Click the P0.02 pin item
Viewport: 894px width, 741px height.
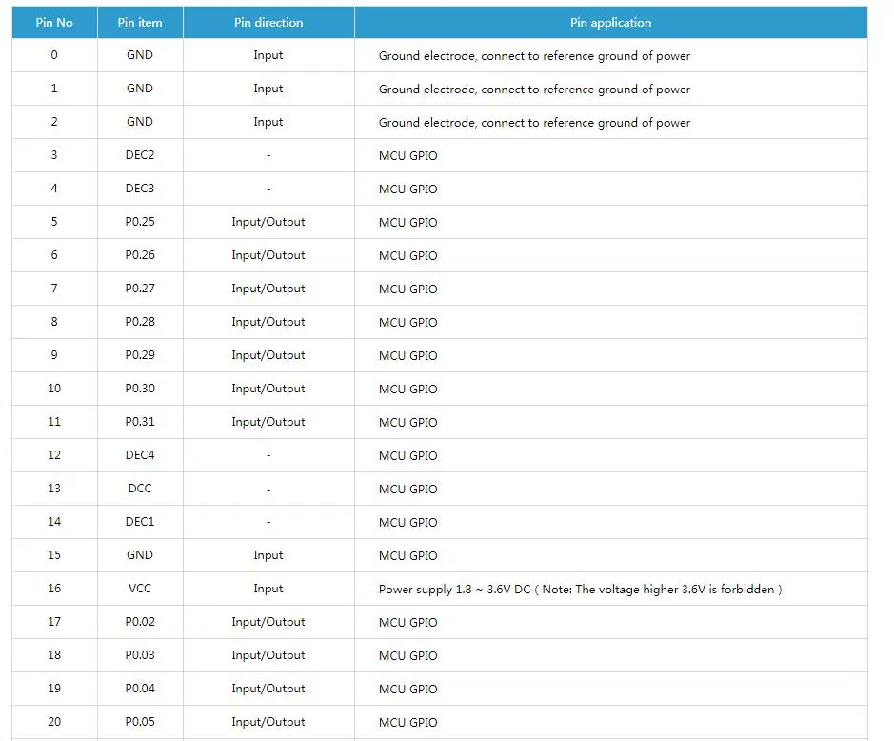[x=140, y=622]
